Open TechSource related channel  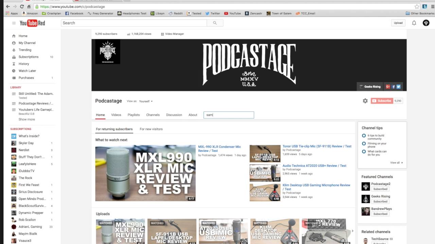tap(380, 239)
